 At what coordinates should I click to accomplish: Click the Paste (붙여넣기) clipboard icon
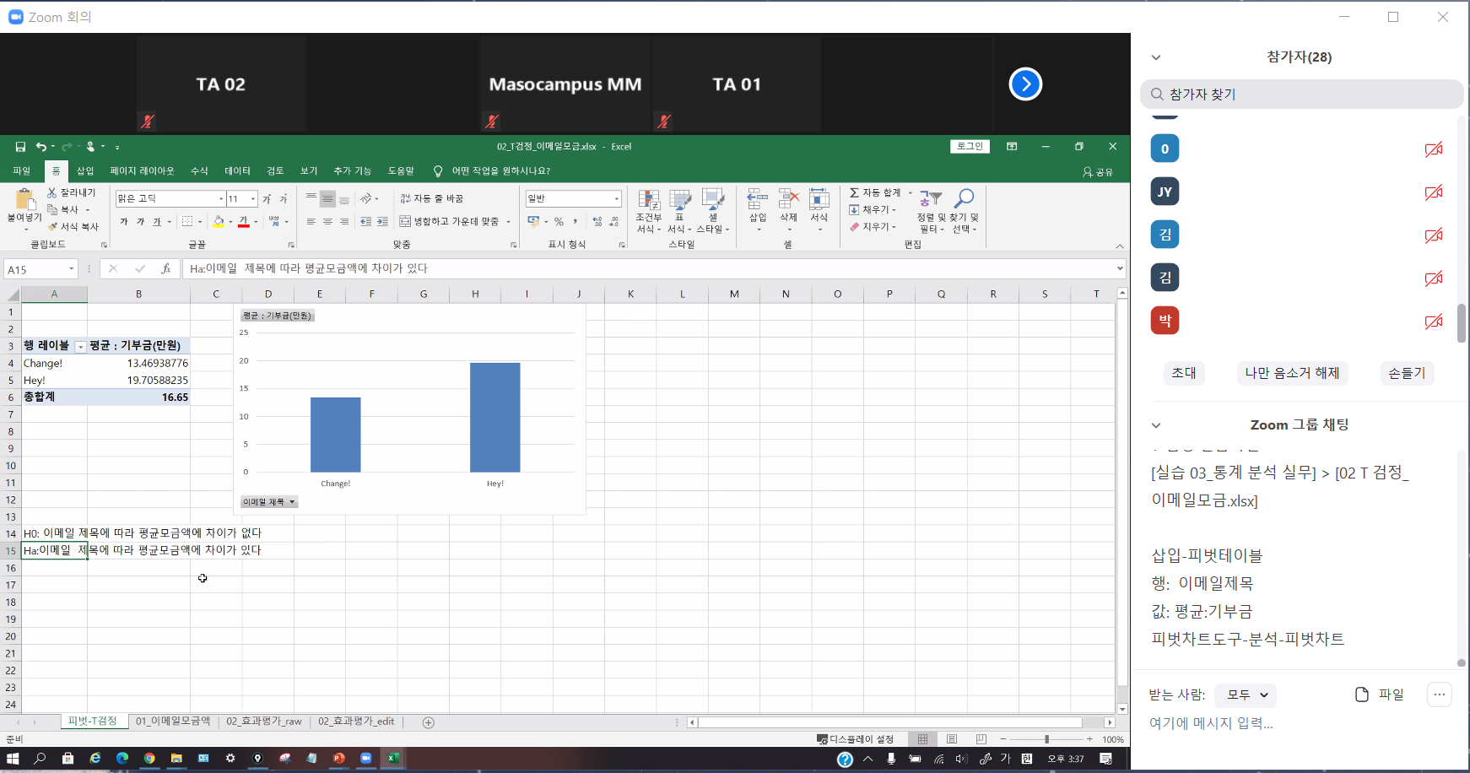click(x=24, y=200)
